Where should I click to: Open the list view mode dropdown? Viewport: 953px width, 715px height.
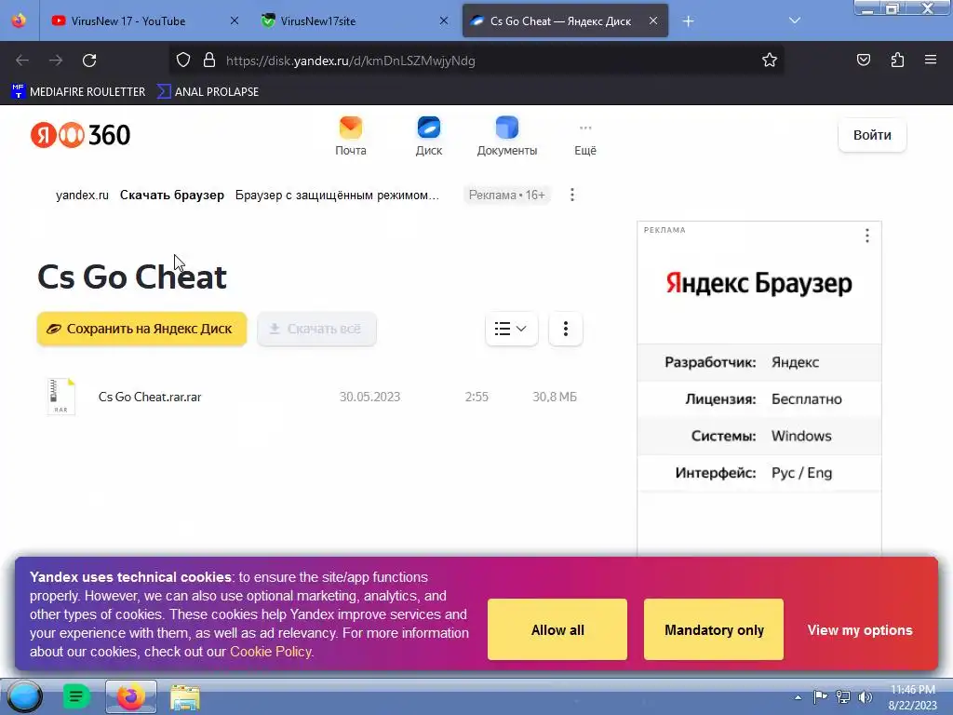[x=511, y=329]
